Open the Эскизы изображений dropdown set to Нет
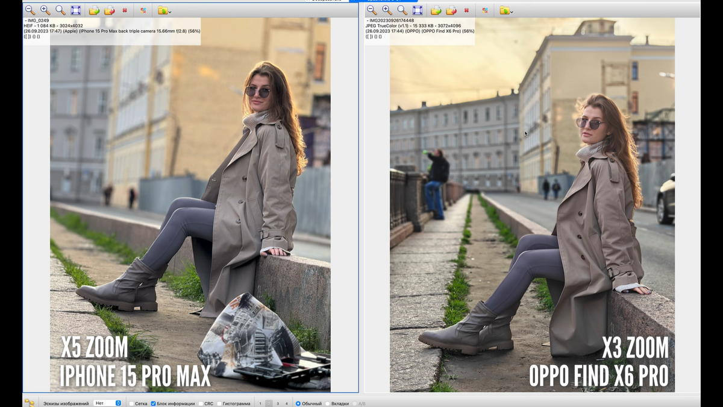 pyautogui.click(x=108, y=403)
